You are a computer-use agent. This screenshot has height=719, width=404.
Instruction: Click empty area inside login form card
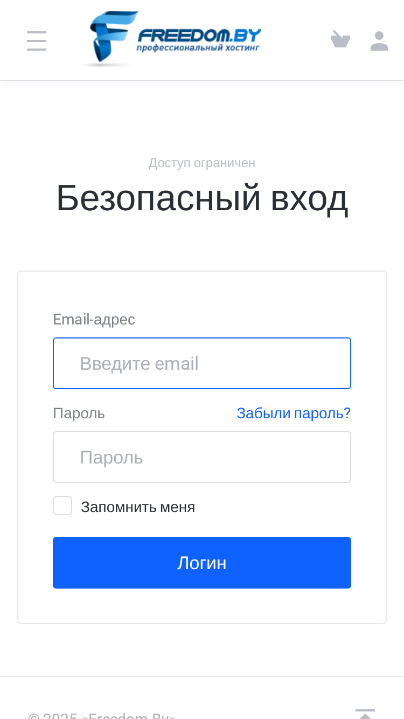coord(202,606)
